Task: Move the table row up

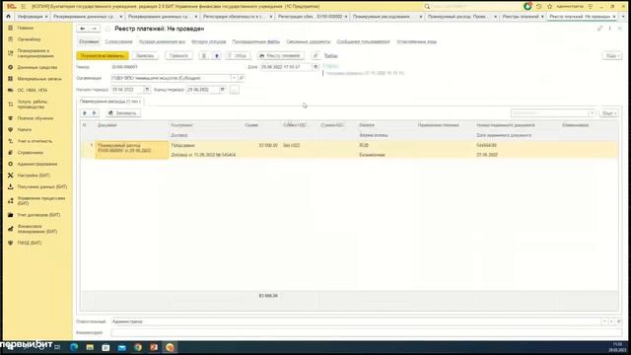Action: point(85,113)
